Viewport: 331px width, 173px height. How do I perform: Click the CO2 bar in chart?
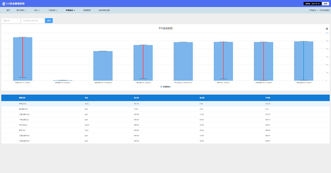(x=103, y=65)
